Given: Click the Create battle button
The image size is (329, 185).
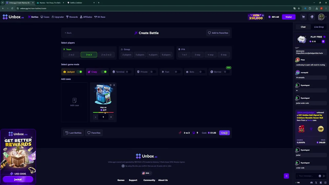Looking at the screenshot, I should (224, 133).
